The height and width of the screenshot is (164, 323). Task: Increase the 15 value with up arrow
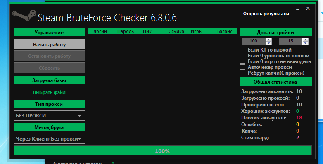point(306,40)
